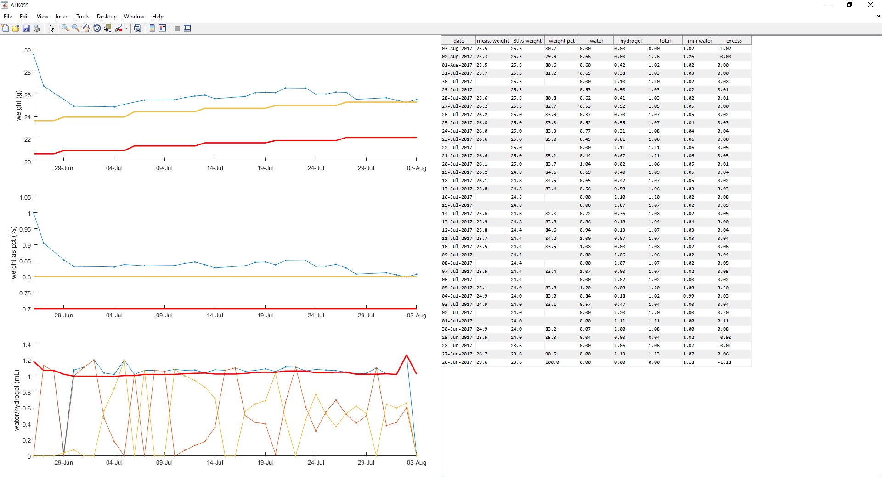Open the Desktop menu

coord(106,17)
